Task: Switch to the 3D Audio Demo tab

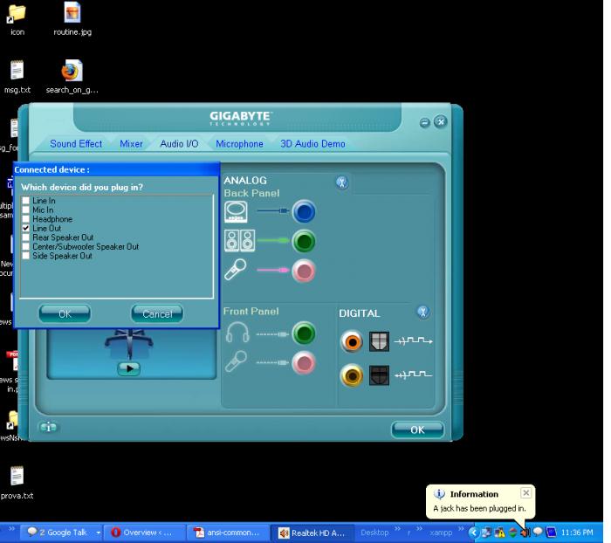Action: coord(312,144)
